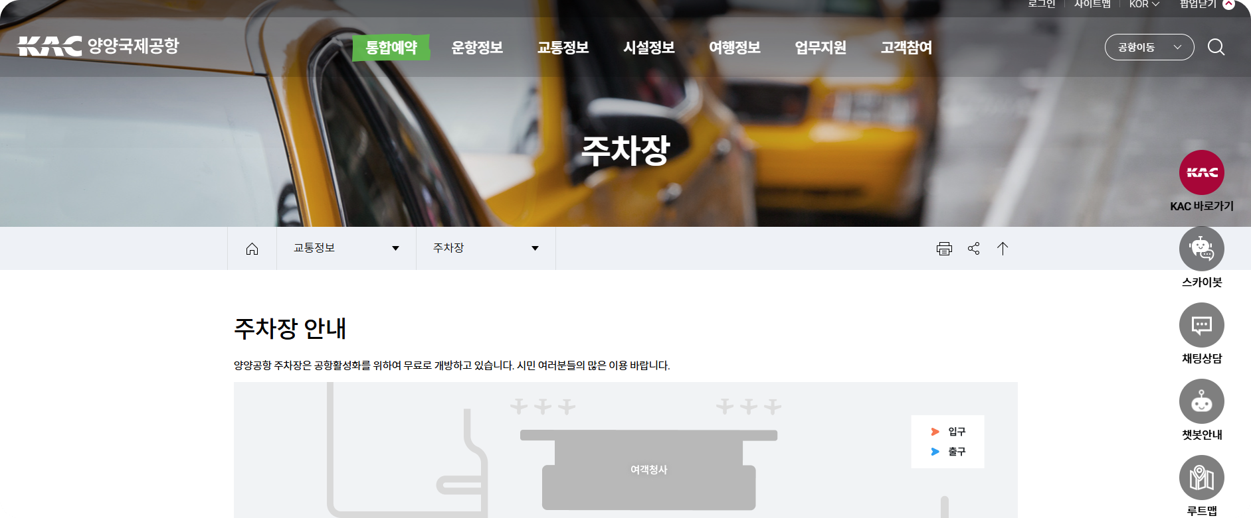Open the 루트맵 map icon
1251x518 pixels.
1202,478
